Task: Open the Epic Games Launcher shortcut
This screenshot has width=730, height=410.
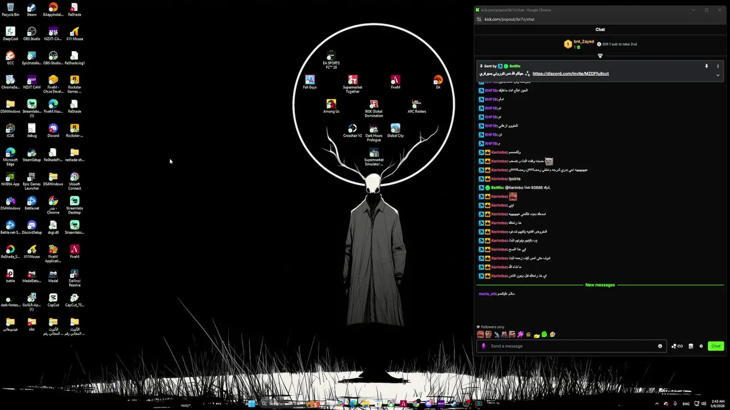Action: pyautogui.click(x=31, y=181)
